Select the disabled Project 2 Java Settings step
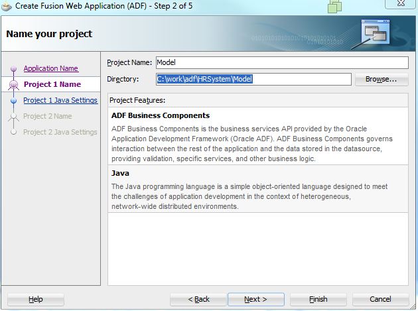Viewport: 418px width, 311px height. tap(60, 132)
